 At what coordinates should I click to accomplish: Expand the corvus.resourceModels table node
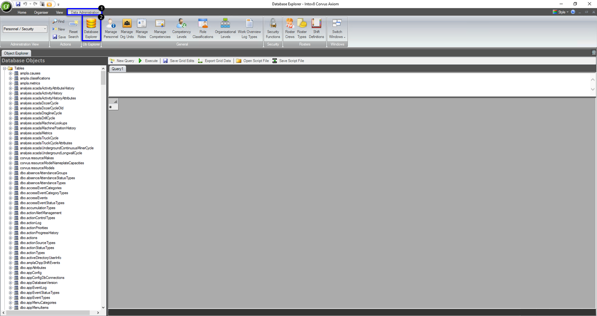point(10,168)
